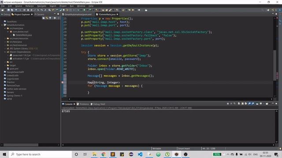Image resolution: width=282 pixels, height=158 pixels.
Task: Click the Save All toolbar icon
Action: click(x=12, y=10)
